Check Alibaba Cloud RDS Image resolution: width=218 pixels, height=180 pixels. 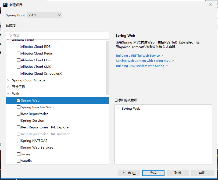coord(19,46)
